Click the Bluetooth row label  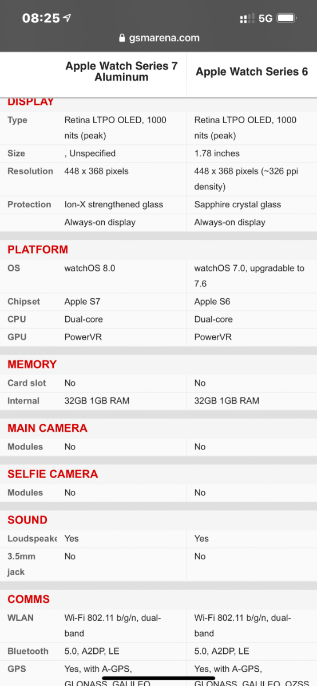[28, 651]
